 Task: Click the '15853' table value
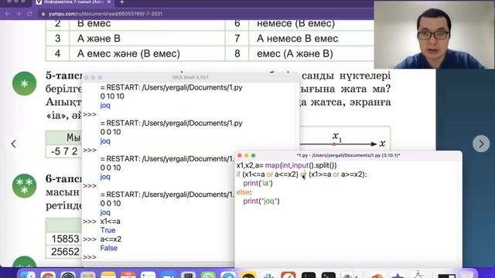coord(65,239)
